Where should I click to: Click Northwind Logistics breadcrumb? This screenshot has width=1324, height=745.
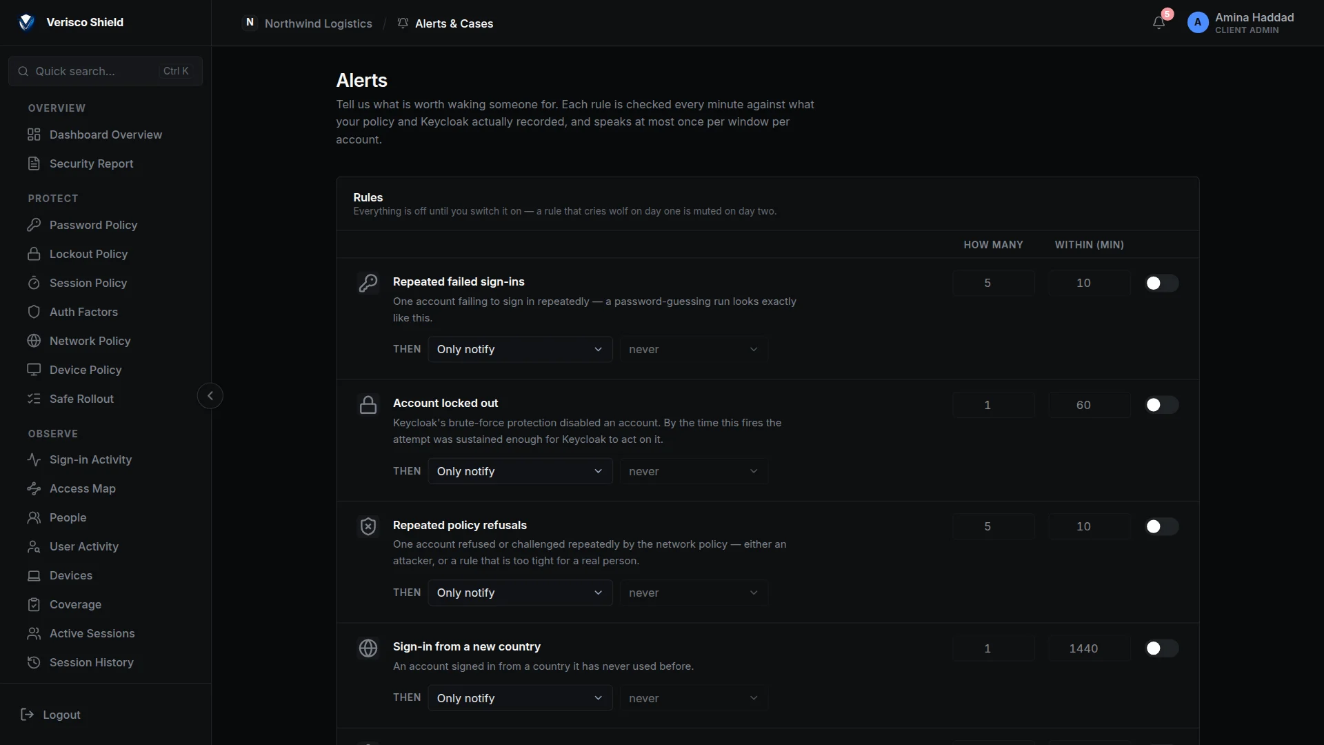coord(308,23)
